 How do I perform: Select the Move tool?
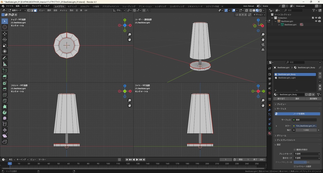pyautogui.click(x=5, y=34)
